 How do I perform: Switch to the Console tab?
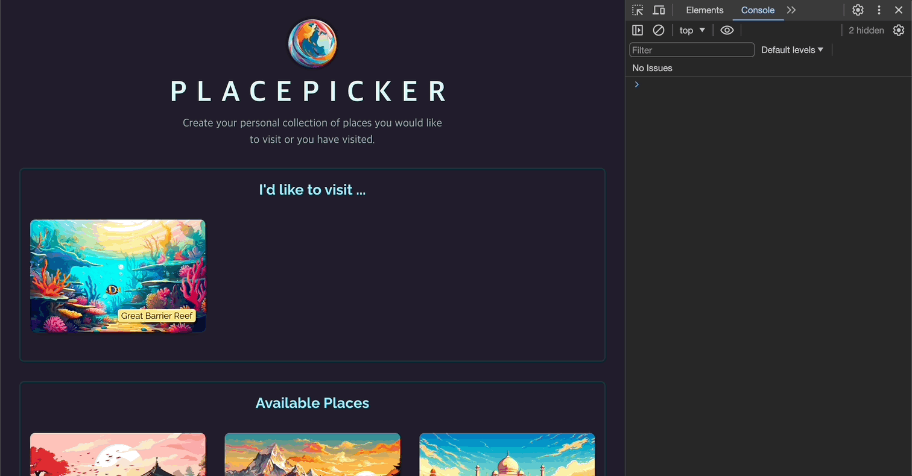click(x=758, y=10)
